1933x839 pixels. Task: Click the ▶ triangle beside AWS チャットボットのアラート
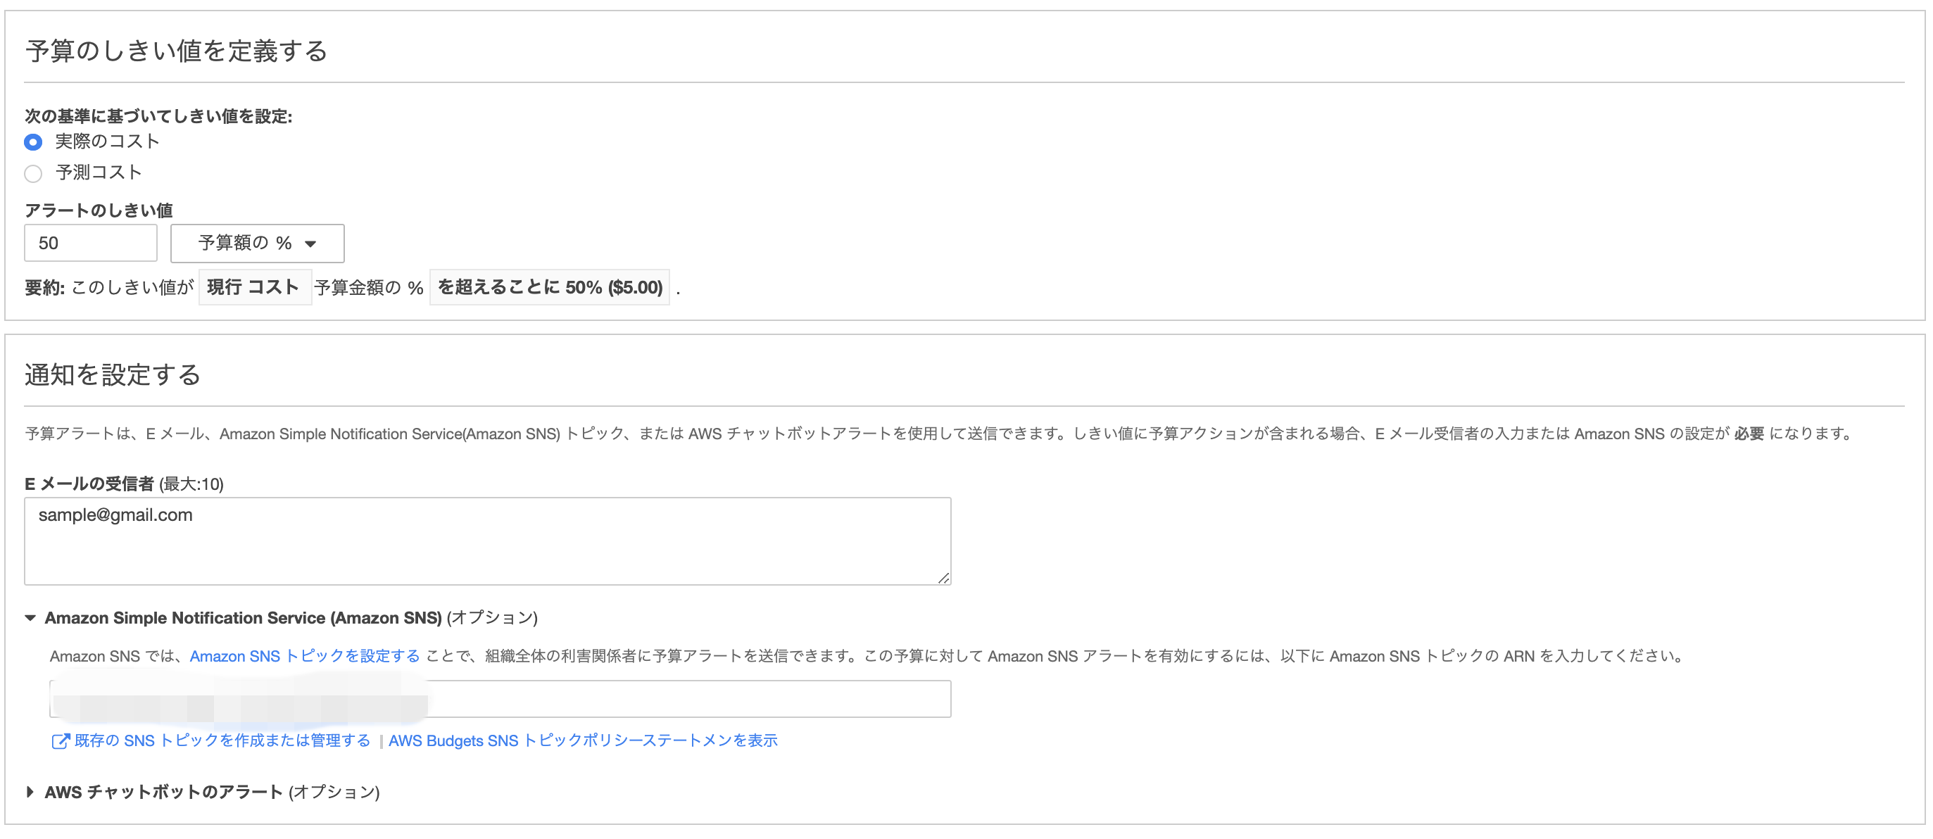coord(30,791)
